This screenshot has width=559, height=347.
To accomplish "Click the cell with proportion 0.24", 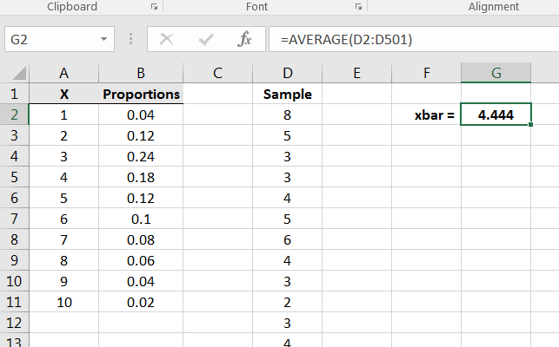I will pos(141,156).
